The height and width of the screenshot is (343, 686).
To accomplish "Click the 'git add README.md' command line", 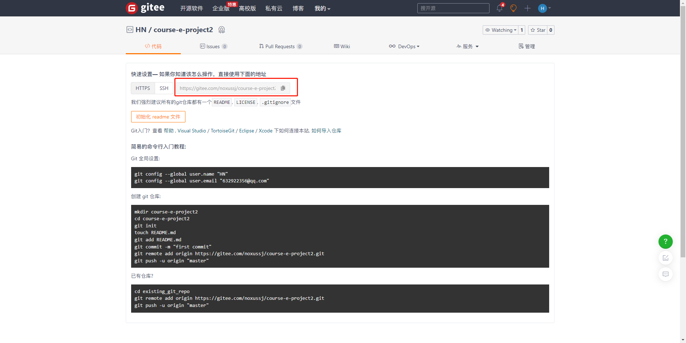I will 158,240.
